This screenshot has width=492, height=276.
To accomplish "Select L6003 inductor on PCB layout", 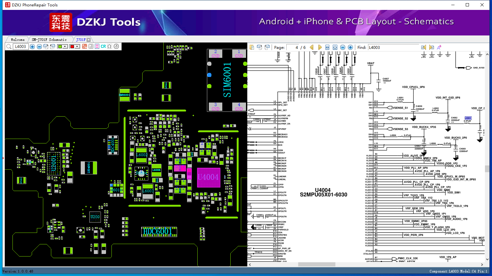I will pos(148,191).
